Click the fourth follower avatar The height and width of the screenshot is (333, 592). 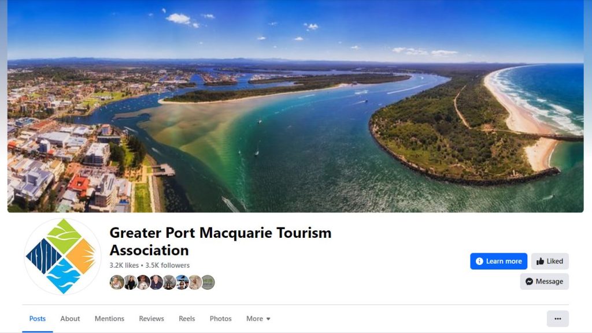(x=156, y=282)
